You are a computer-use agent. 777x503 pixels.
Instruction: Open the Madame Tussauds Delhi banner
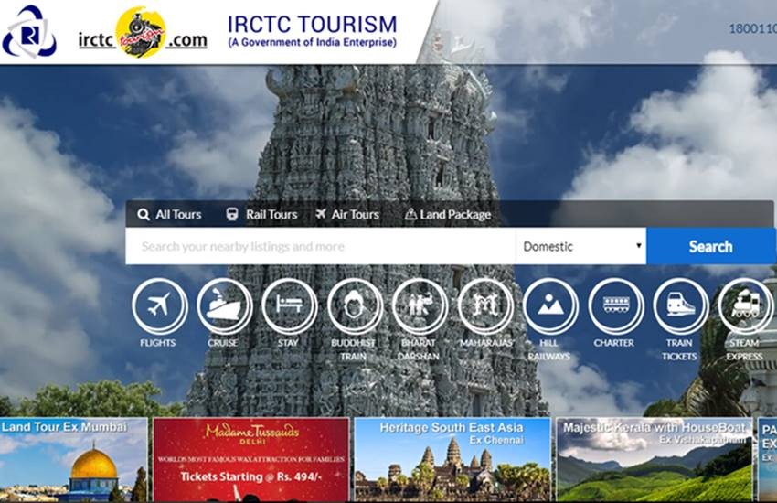click(x=250, y=459)
